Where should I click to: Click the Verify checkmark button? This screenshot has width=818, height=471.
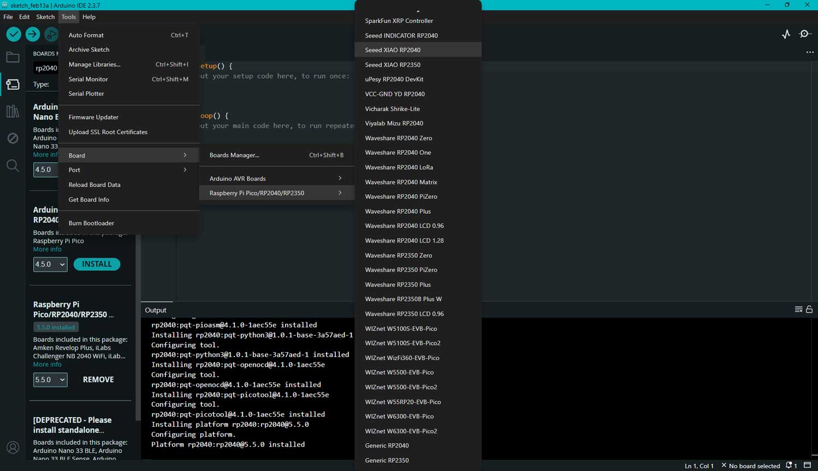point(14,34)
